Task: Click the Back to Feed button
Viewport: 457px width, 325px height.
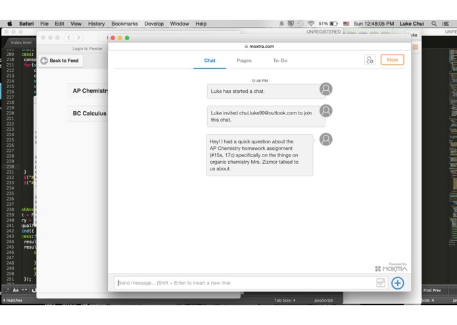Action: tap(60, 61)
